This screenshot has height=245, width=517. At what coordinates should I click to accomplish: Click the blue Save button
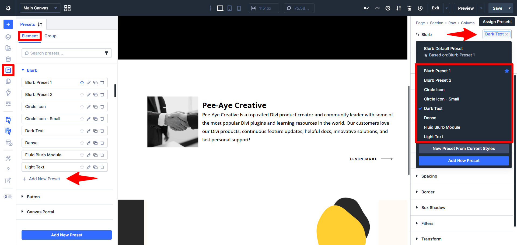pyautogui.click(x=497, y=8)
